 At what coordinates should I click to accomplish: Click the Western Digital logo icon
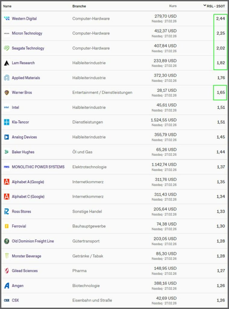click(7, 19)
